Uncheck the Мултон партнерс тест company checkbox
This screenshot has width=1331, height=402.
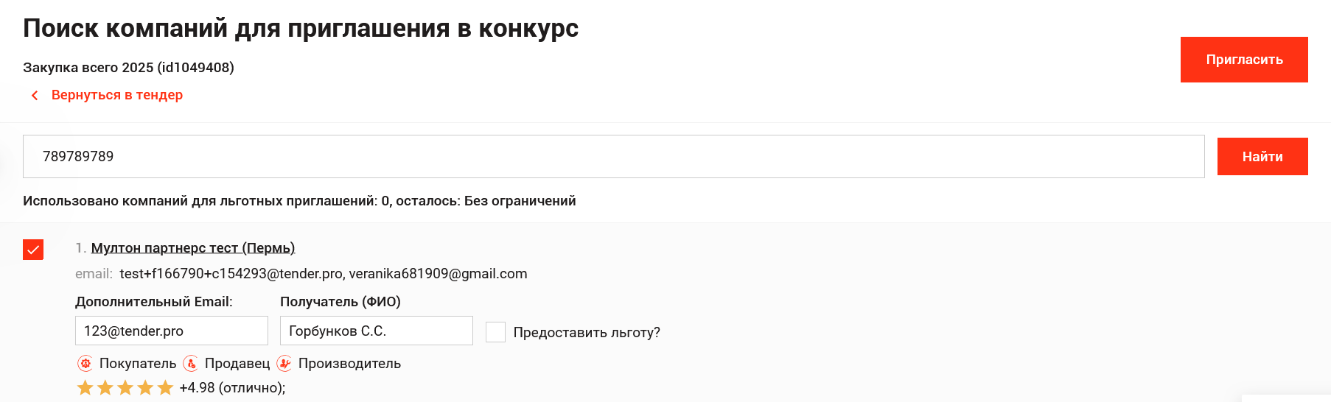33,250
